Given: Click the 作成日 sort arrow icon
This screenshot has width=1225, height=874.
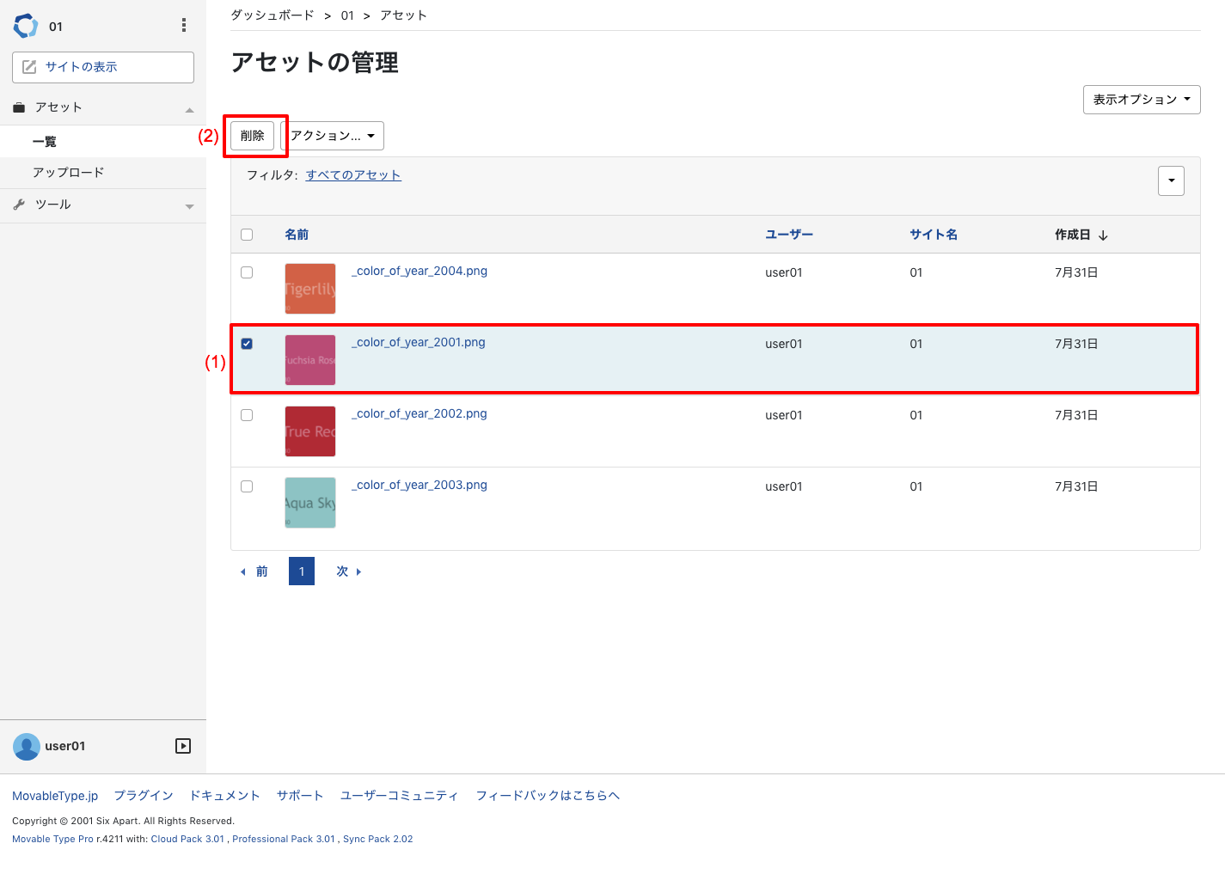Looking at the screenshot, I should coord(1103,235).
